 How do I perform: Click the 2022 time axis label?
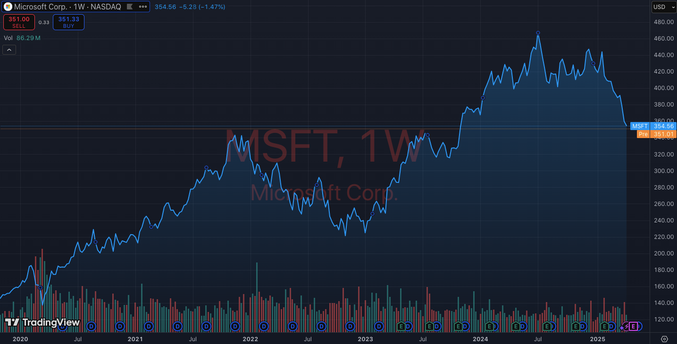click(x=250, y=339)
